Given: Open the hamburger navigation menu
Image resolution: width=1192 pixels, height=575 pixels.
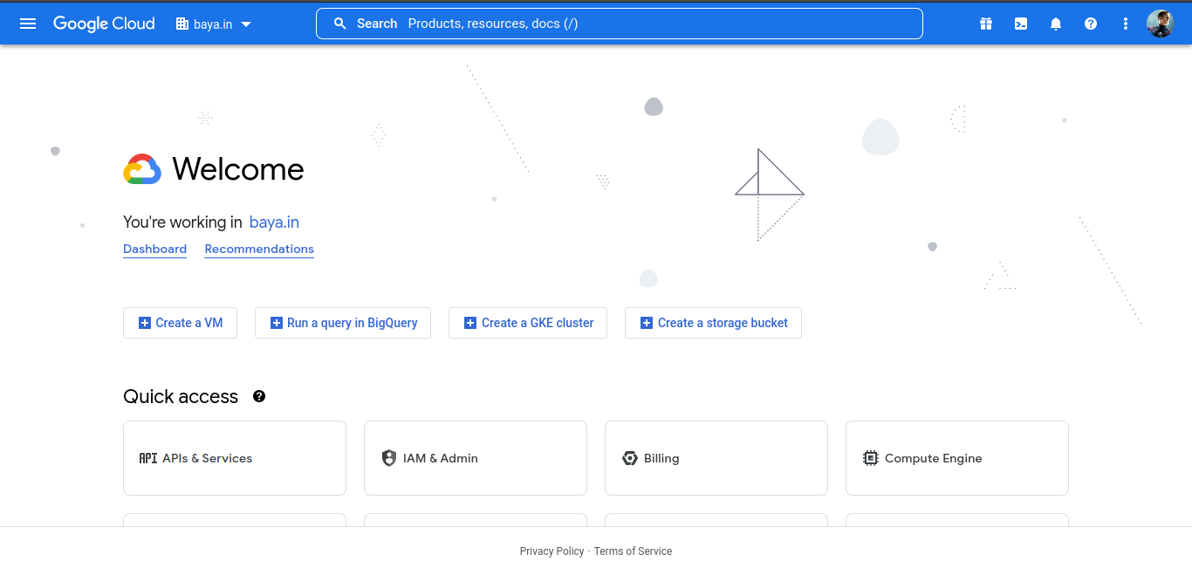Looking at the screenshot, I should 28,24.
